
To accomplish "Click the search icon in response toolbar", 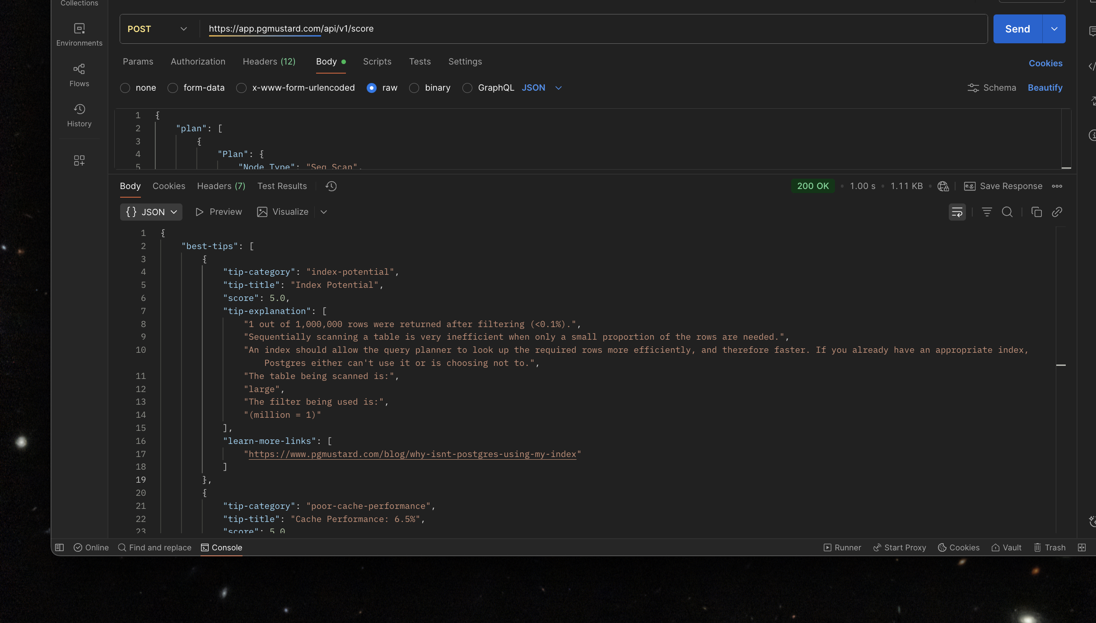I will pos(1007,212).
